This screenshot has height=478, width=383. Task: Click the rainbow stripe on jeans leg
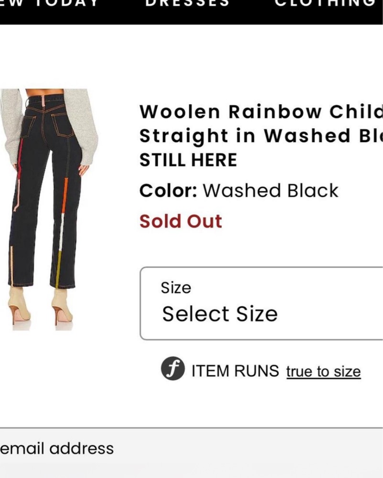coord(65,196)
